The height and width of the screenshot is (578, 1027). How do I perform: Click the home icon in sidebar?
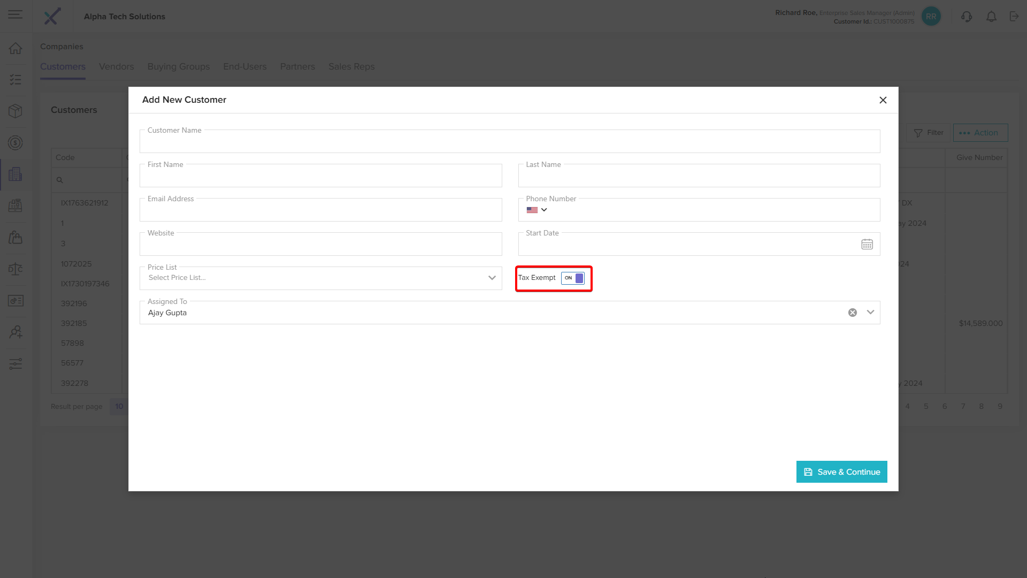16,49
